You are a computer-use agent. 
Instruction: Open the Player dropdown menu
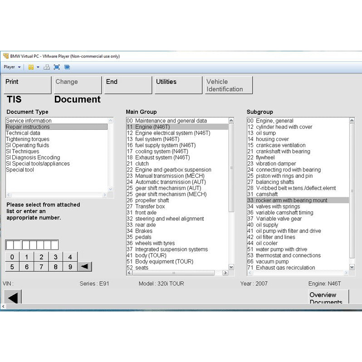coord(12,67)
